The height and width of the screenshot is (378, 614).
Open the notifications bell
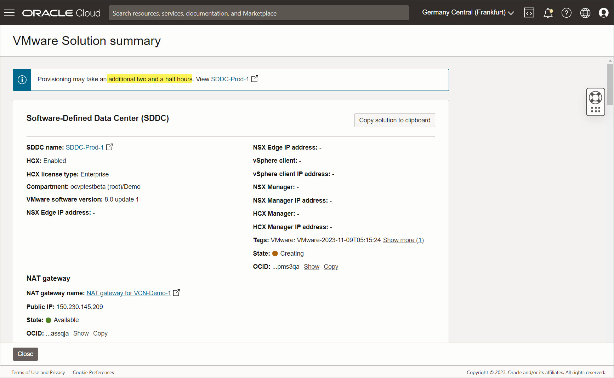pos(548,13)
